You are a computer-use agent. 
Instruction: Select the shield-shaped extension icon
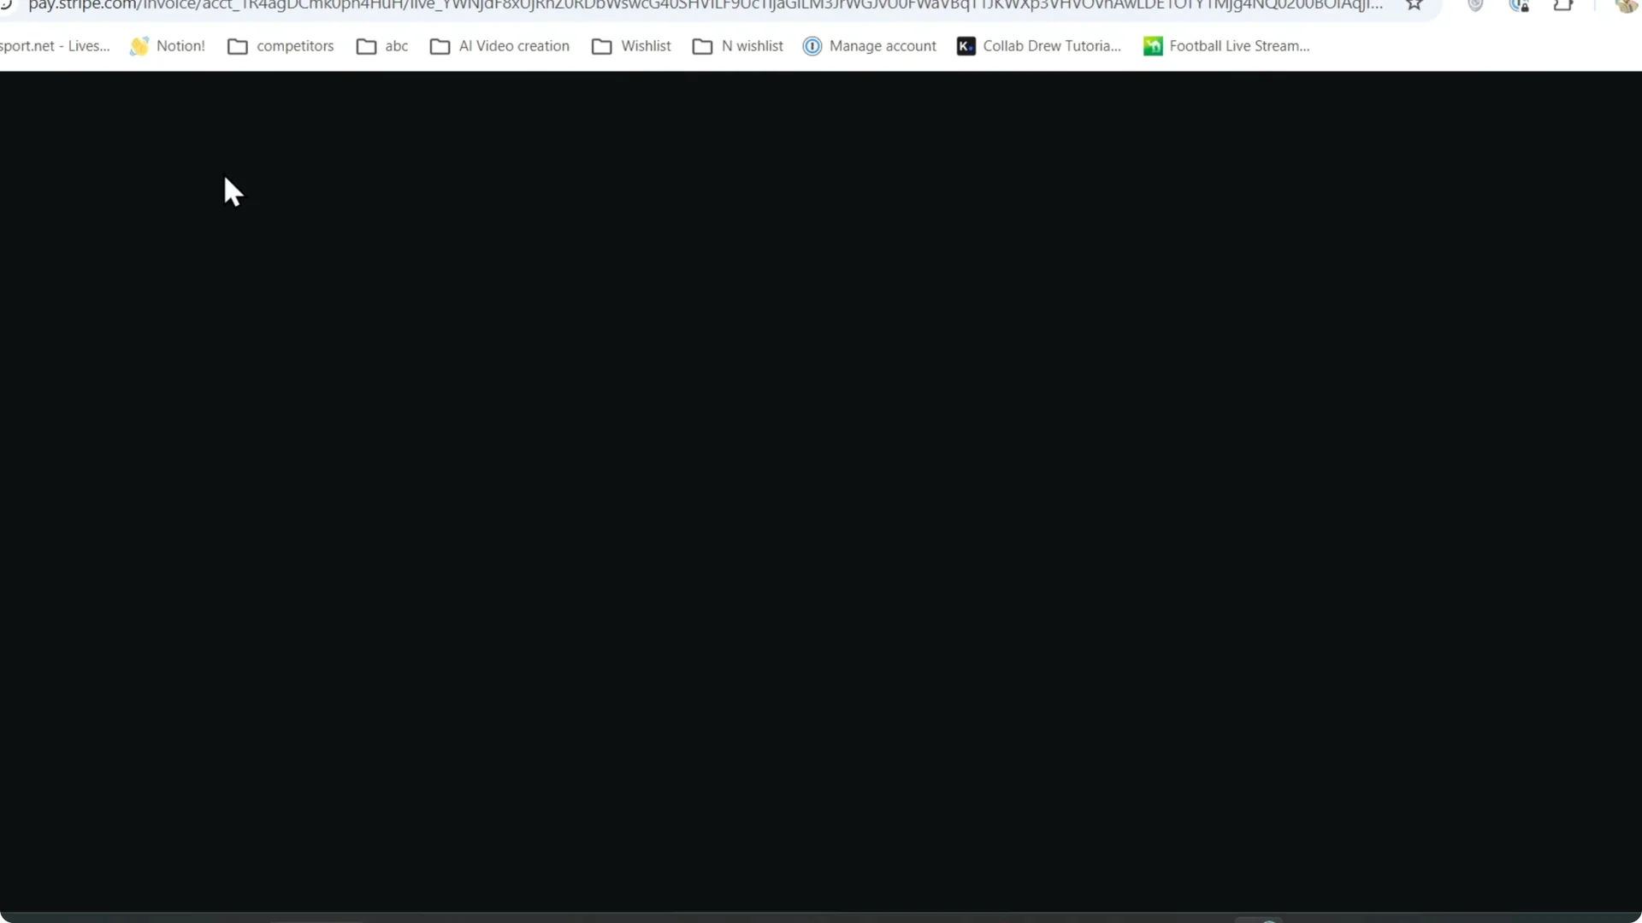[1477, 7]
